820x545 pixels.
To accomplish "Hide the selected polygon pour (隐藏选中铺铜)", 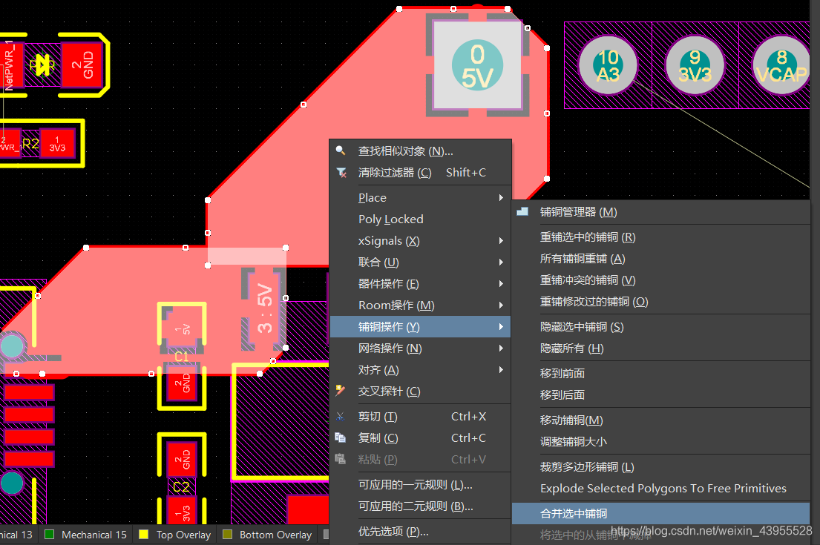I will pos(581,326).
